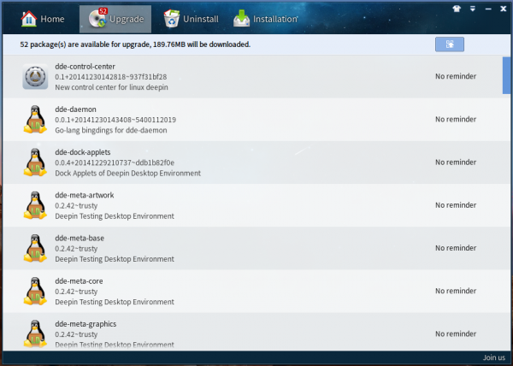Click the Installation download tray icon
Viewport: 513px width, 366px height.
241,19
